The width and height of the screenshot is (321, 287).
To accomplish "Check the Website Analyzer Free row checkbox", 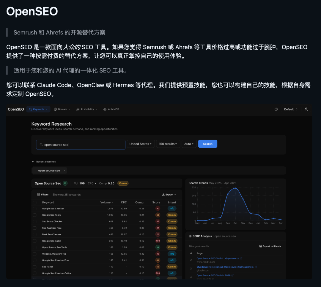I will pyautogui.click(x=34, y=254).
